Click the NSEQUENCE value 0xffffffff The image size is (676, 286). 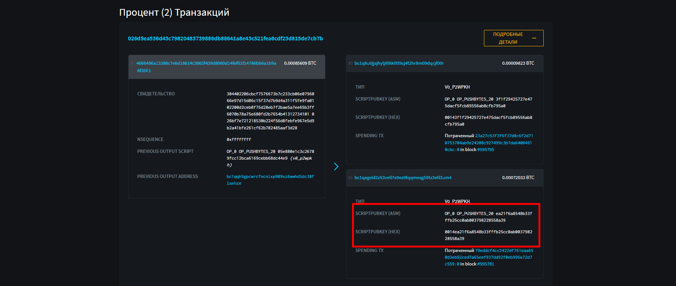239,139
